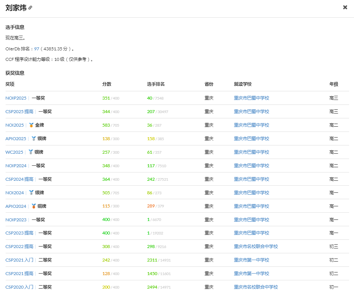Open the WC2025 contest link
Image resolution: width=354 pixels, height=295 pixels.
(x=14, y=152)
